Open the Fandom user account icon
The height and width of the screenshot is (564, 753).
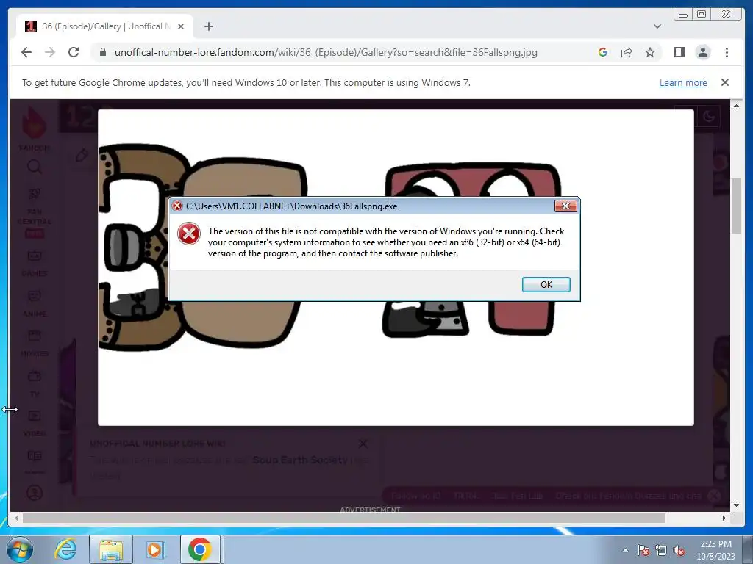click(x=34, y=493)
